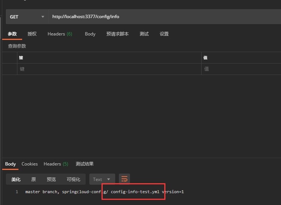Select the response Body tab
Image resolution: width=281 pixels, height=205 pixels.
(x=10, y=164)
